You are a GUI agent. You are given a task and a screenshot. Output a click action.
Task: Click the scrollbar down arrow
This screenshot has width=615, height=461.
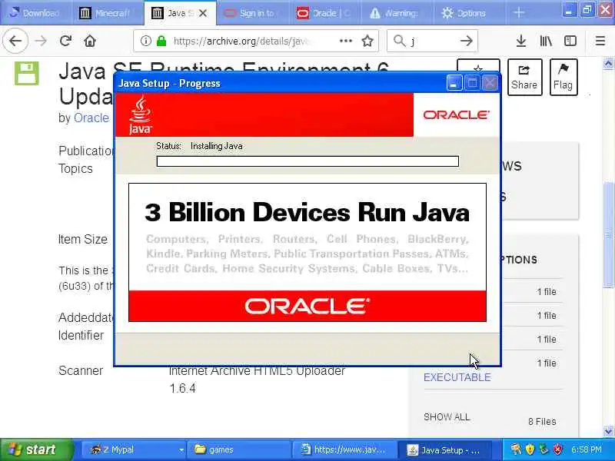click(608, 432)
